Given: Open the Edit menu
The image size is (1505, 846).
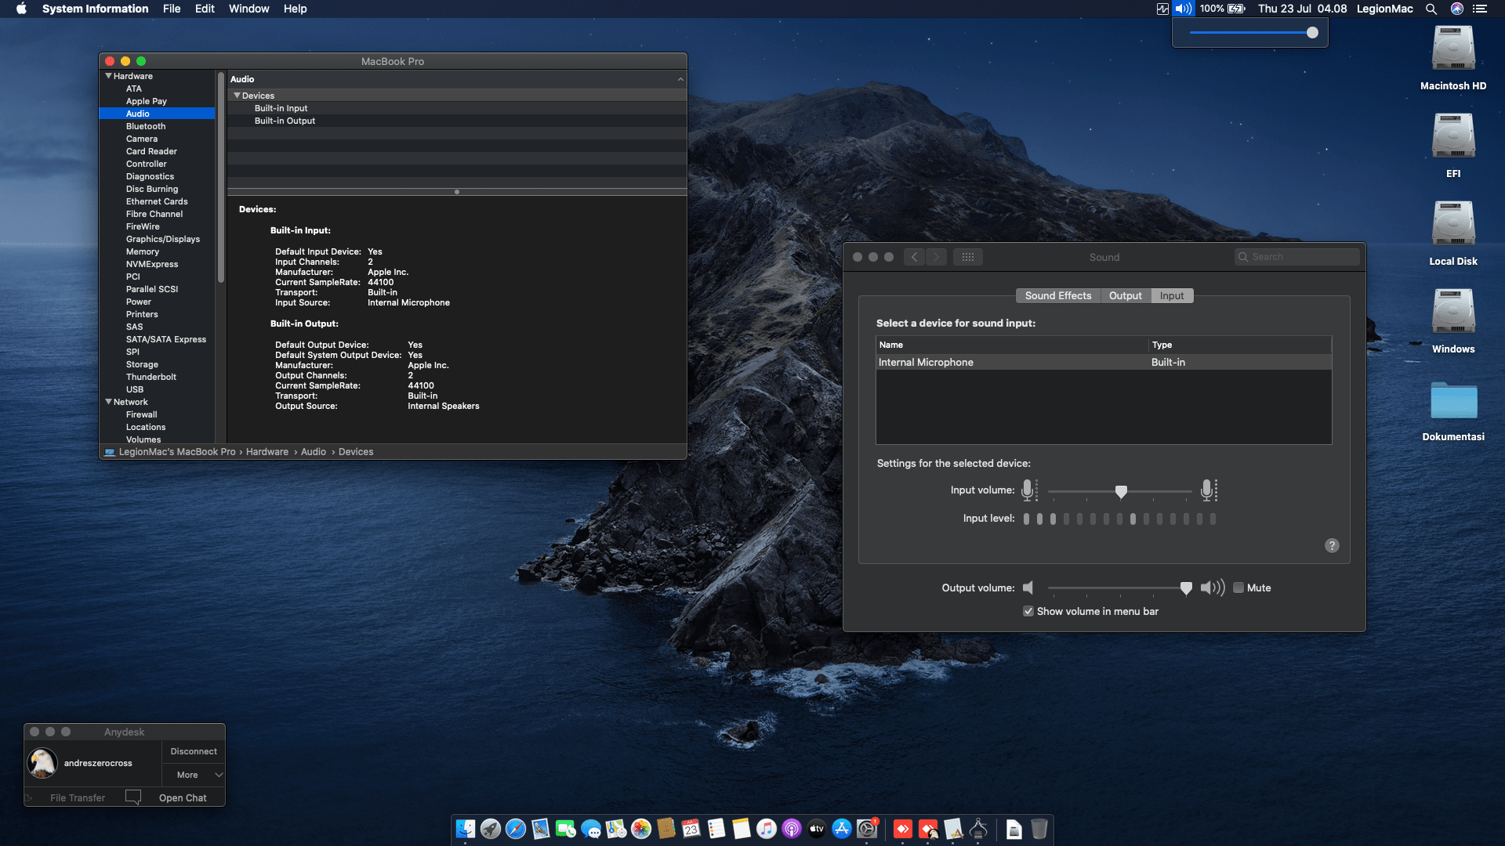Looking at the screenshot, I should [x=205, y=9].
